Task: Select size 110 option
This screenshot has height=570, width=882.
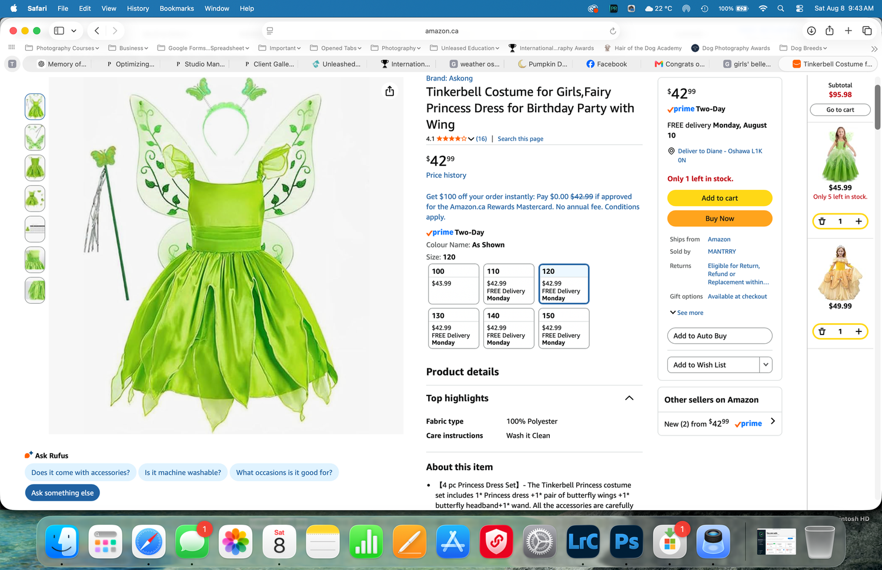Action: (x=509, y=284)
